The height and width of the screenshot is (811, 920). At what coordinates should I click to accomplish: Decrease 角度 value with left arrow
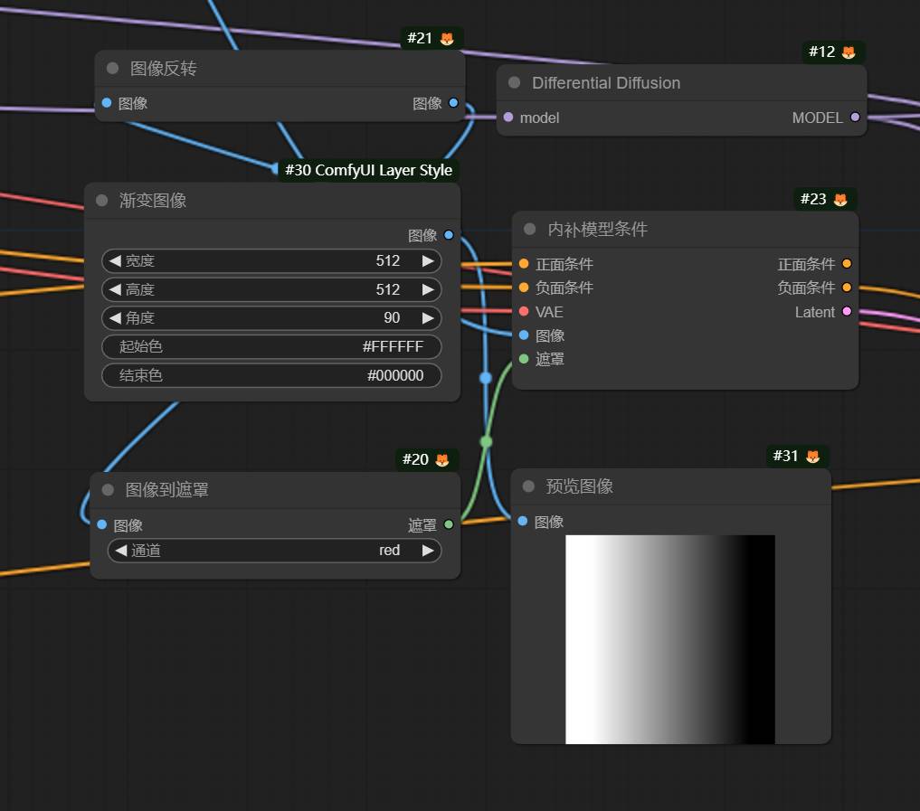[x=115, y=318]
